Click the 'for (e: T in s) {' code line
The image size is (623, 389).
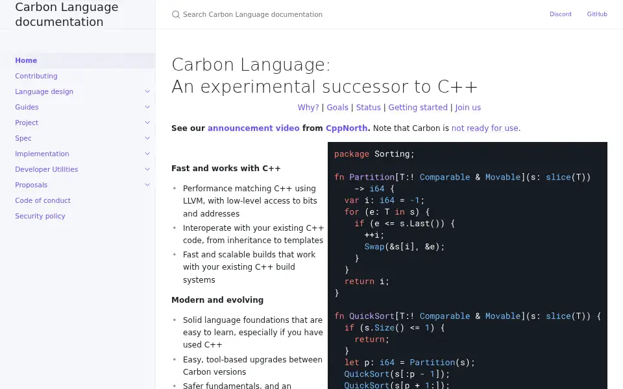coord(387,212)
